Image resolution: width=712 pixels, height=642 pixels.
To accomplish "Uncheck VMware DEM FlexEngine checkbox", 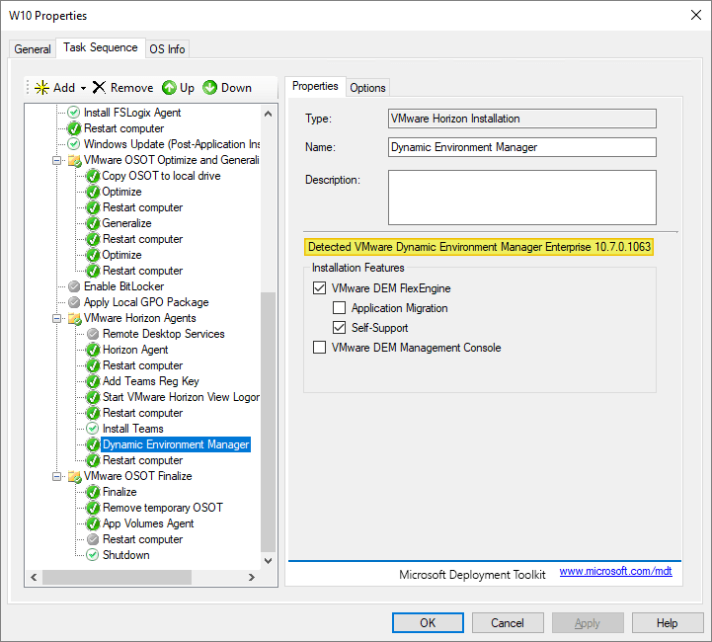I will click(x=319, y=288).
